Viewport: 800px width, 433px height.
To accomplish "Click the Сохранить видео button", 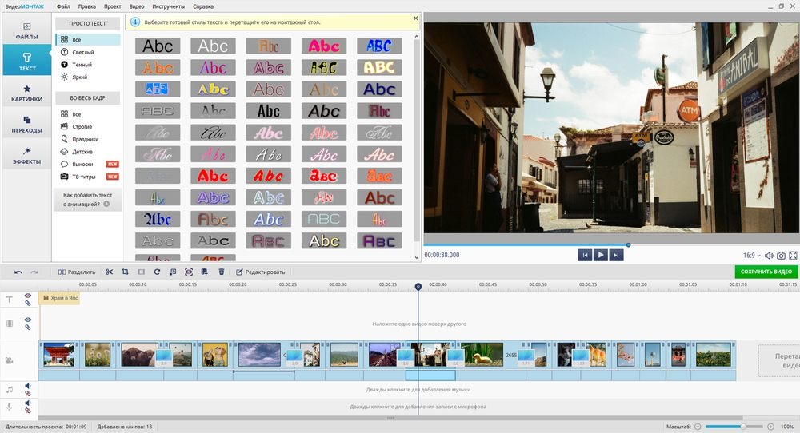I will tap(766, 272).
